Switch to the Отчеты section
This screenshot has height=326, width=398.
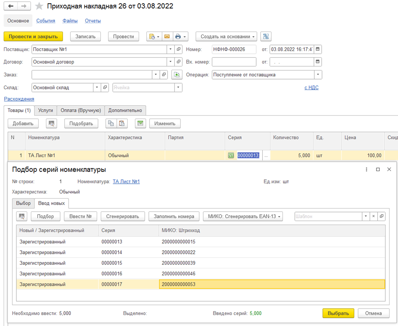pos(93,21)
